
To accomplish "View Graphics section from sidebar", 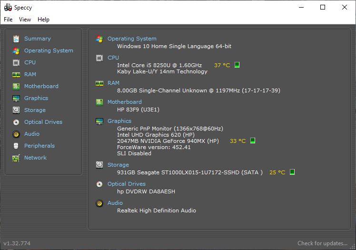I will (x=36, y=98).
